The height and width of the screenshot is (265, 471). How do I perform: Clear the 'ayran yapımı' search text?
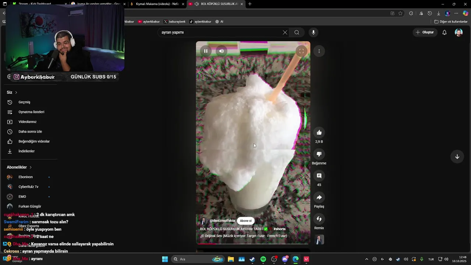tap(285, 32)
